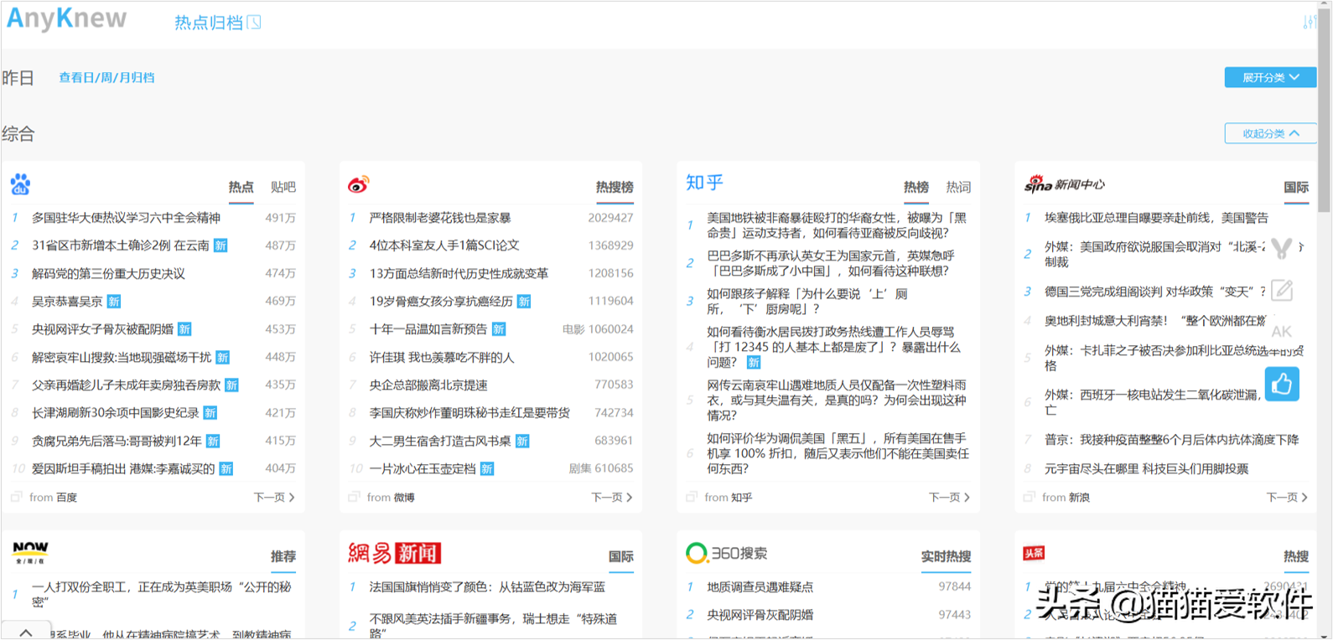Click the window icon beside from 知乎
The width and height of the screenshot is (1333, 640).
[692, 497]
